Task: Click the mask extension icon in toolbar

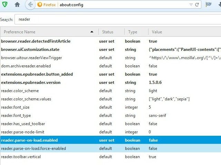Action: (x=209, y=5)
